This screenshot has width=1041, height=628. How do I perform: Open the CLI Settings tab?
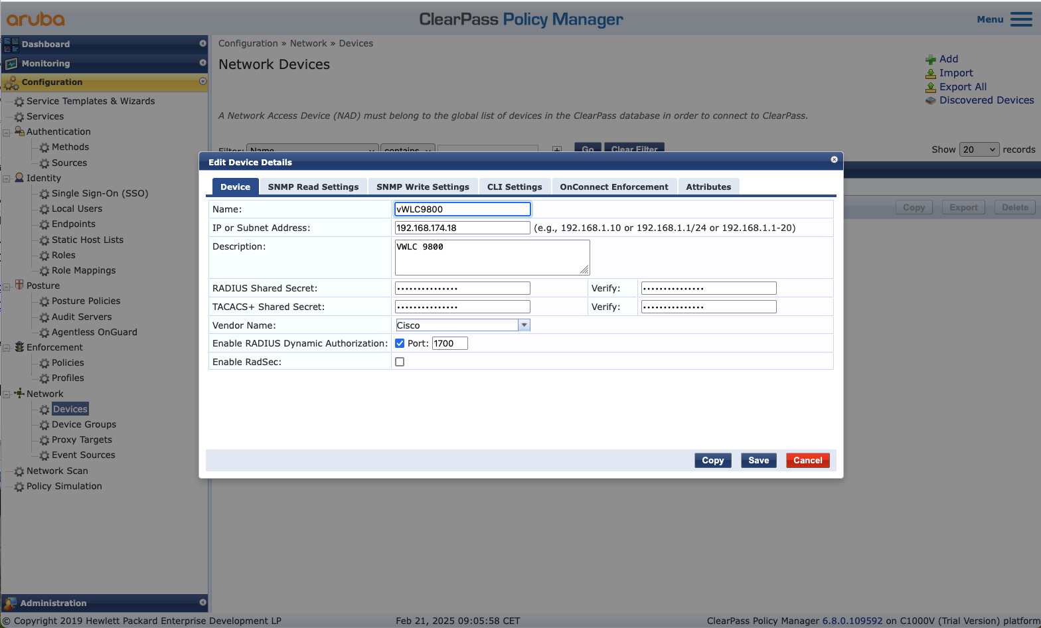pyautogui.click(x=515, y=187)
